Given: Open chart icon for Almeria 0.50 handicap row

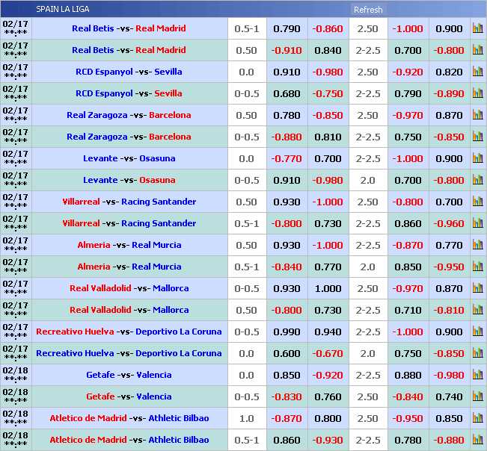Looking at the screenshot, I should click(477, 245).
